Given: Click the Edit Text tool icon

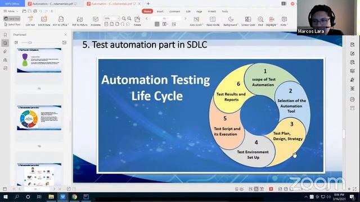Looking at the screenshot, I should [x=30, y=19].
